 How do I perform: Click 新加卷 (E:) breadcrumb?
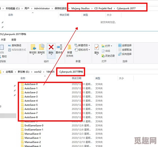coord(23,72)
